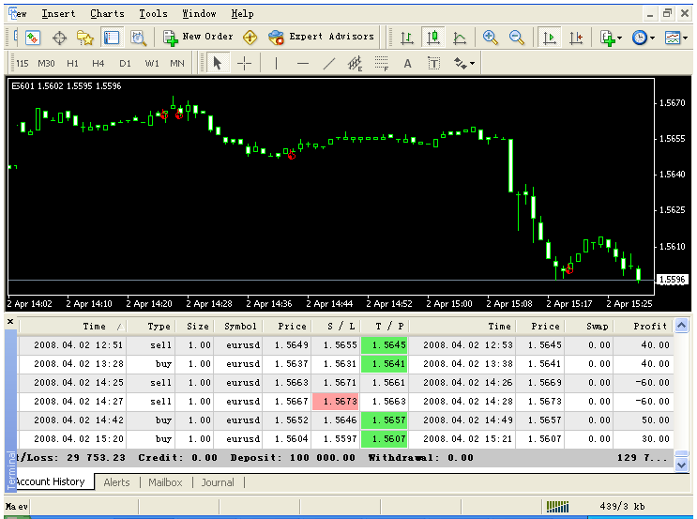Expand the chart templates dropdown
The width and height of the screenshot is (697, 519).
click(676, 38)
